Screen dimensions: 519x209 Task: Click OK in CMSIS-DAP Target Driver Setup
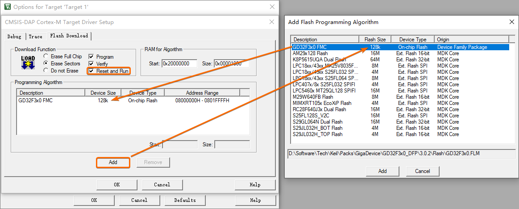[117, 185]
